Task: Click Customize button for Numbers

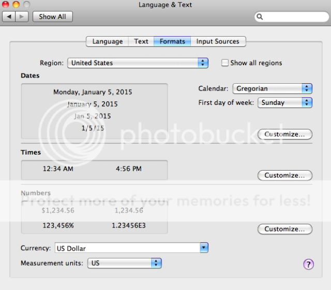Action: pyautogui.click(x=285, y=229)
